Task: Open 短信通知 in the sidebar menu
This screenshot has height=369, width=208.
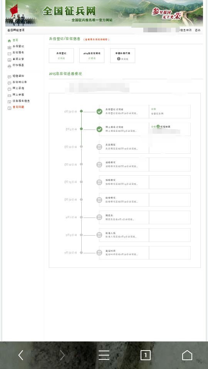Action: 18,76
